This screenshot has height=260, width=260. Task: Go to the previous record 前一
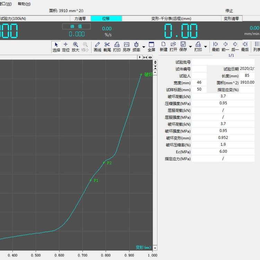click(x=225, y=46)
